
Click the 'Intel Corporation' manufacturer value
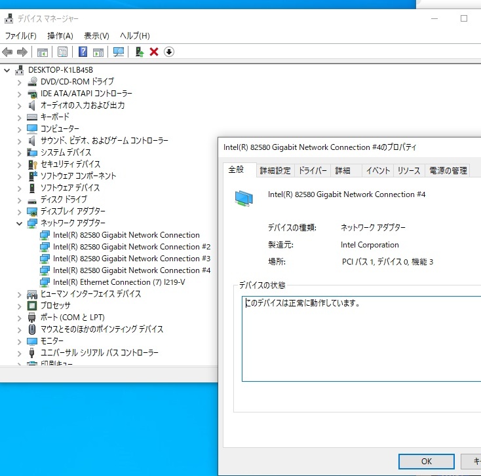coord(370,245)
